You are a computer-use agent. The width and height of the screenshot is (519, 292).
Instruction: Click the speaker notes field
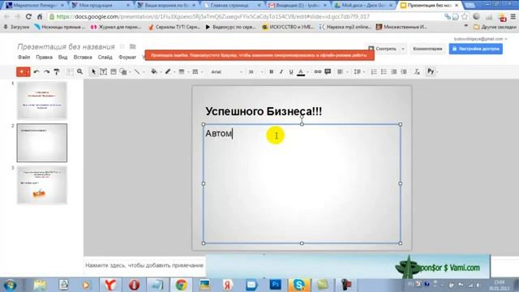(144, 265)
